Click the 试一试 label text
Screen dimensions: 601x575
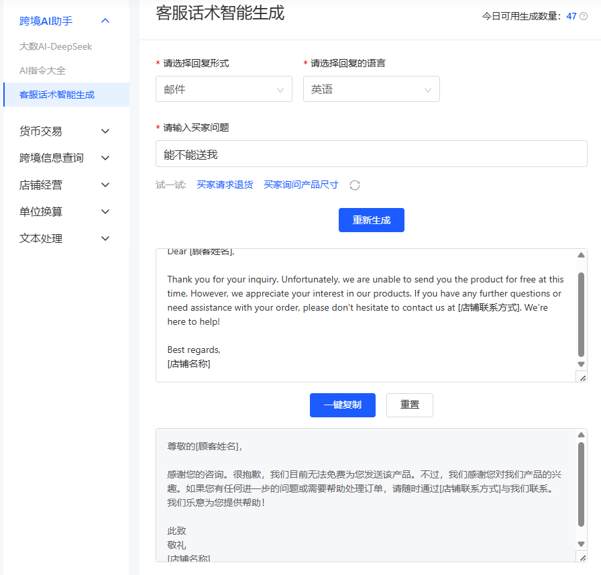171,185
